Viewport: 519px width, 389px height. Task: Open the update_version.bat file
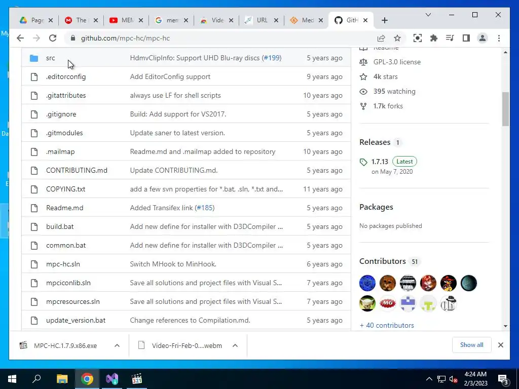pyautogui.click(x=76, y=320)
